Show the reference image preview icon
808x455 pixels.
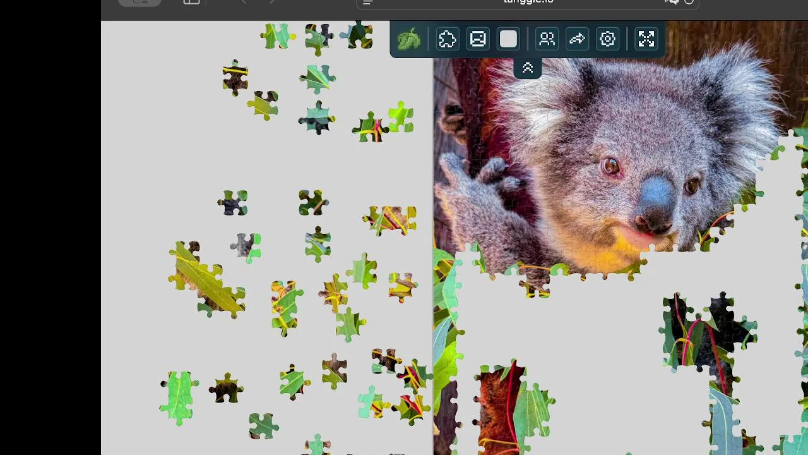point(478,40)
